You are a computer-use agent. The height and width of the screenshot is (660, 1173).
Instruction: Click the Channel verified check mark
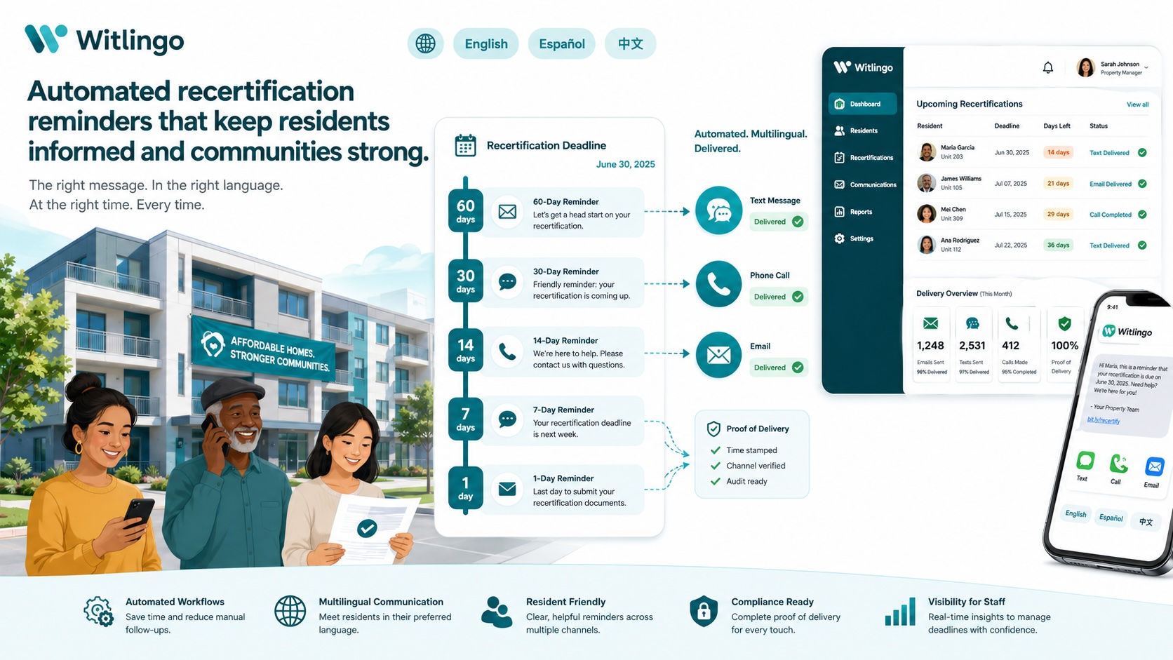coord(716,466)
